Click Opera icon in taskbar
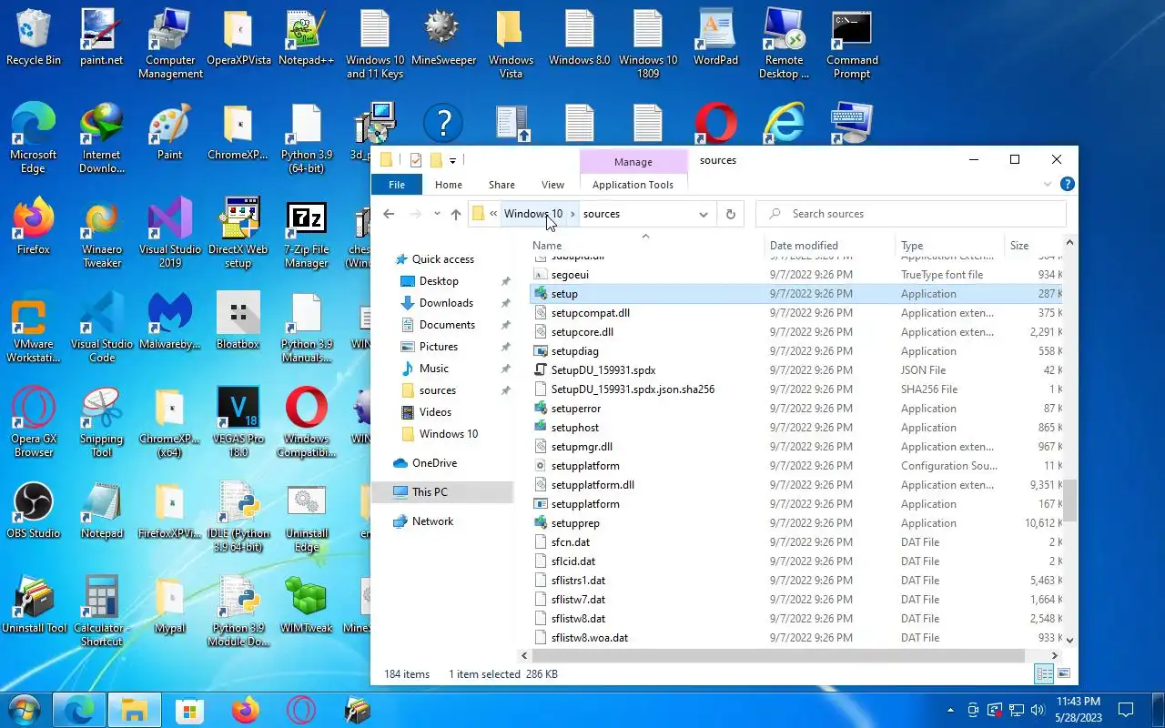 (301, 711)
